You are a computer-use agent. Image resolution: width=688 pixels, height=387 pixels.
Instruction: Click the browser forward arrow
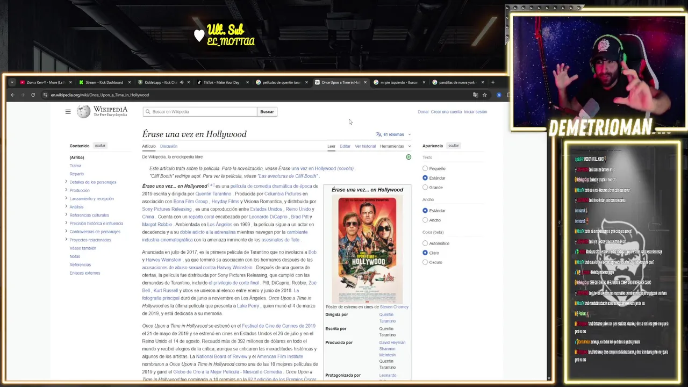23,95
